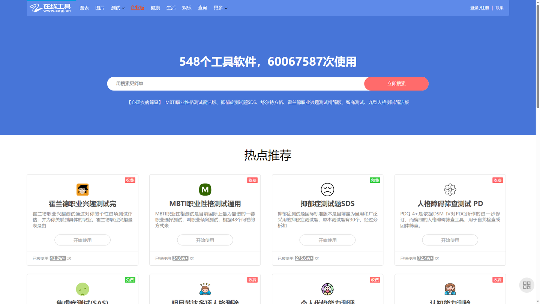This screenshot has width=540, height=304.
Task: Expand the 更多 dropdown menu
Action: pos(220,8)
